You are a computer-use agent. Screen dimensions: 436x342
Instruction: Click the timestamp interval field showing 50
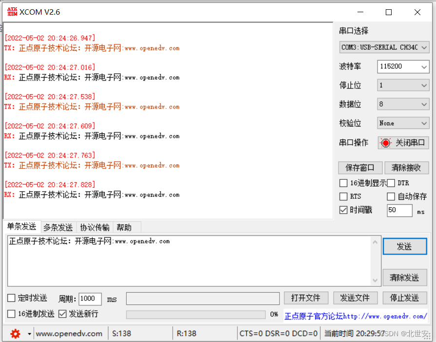pos(399,210)
